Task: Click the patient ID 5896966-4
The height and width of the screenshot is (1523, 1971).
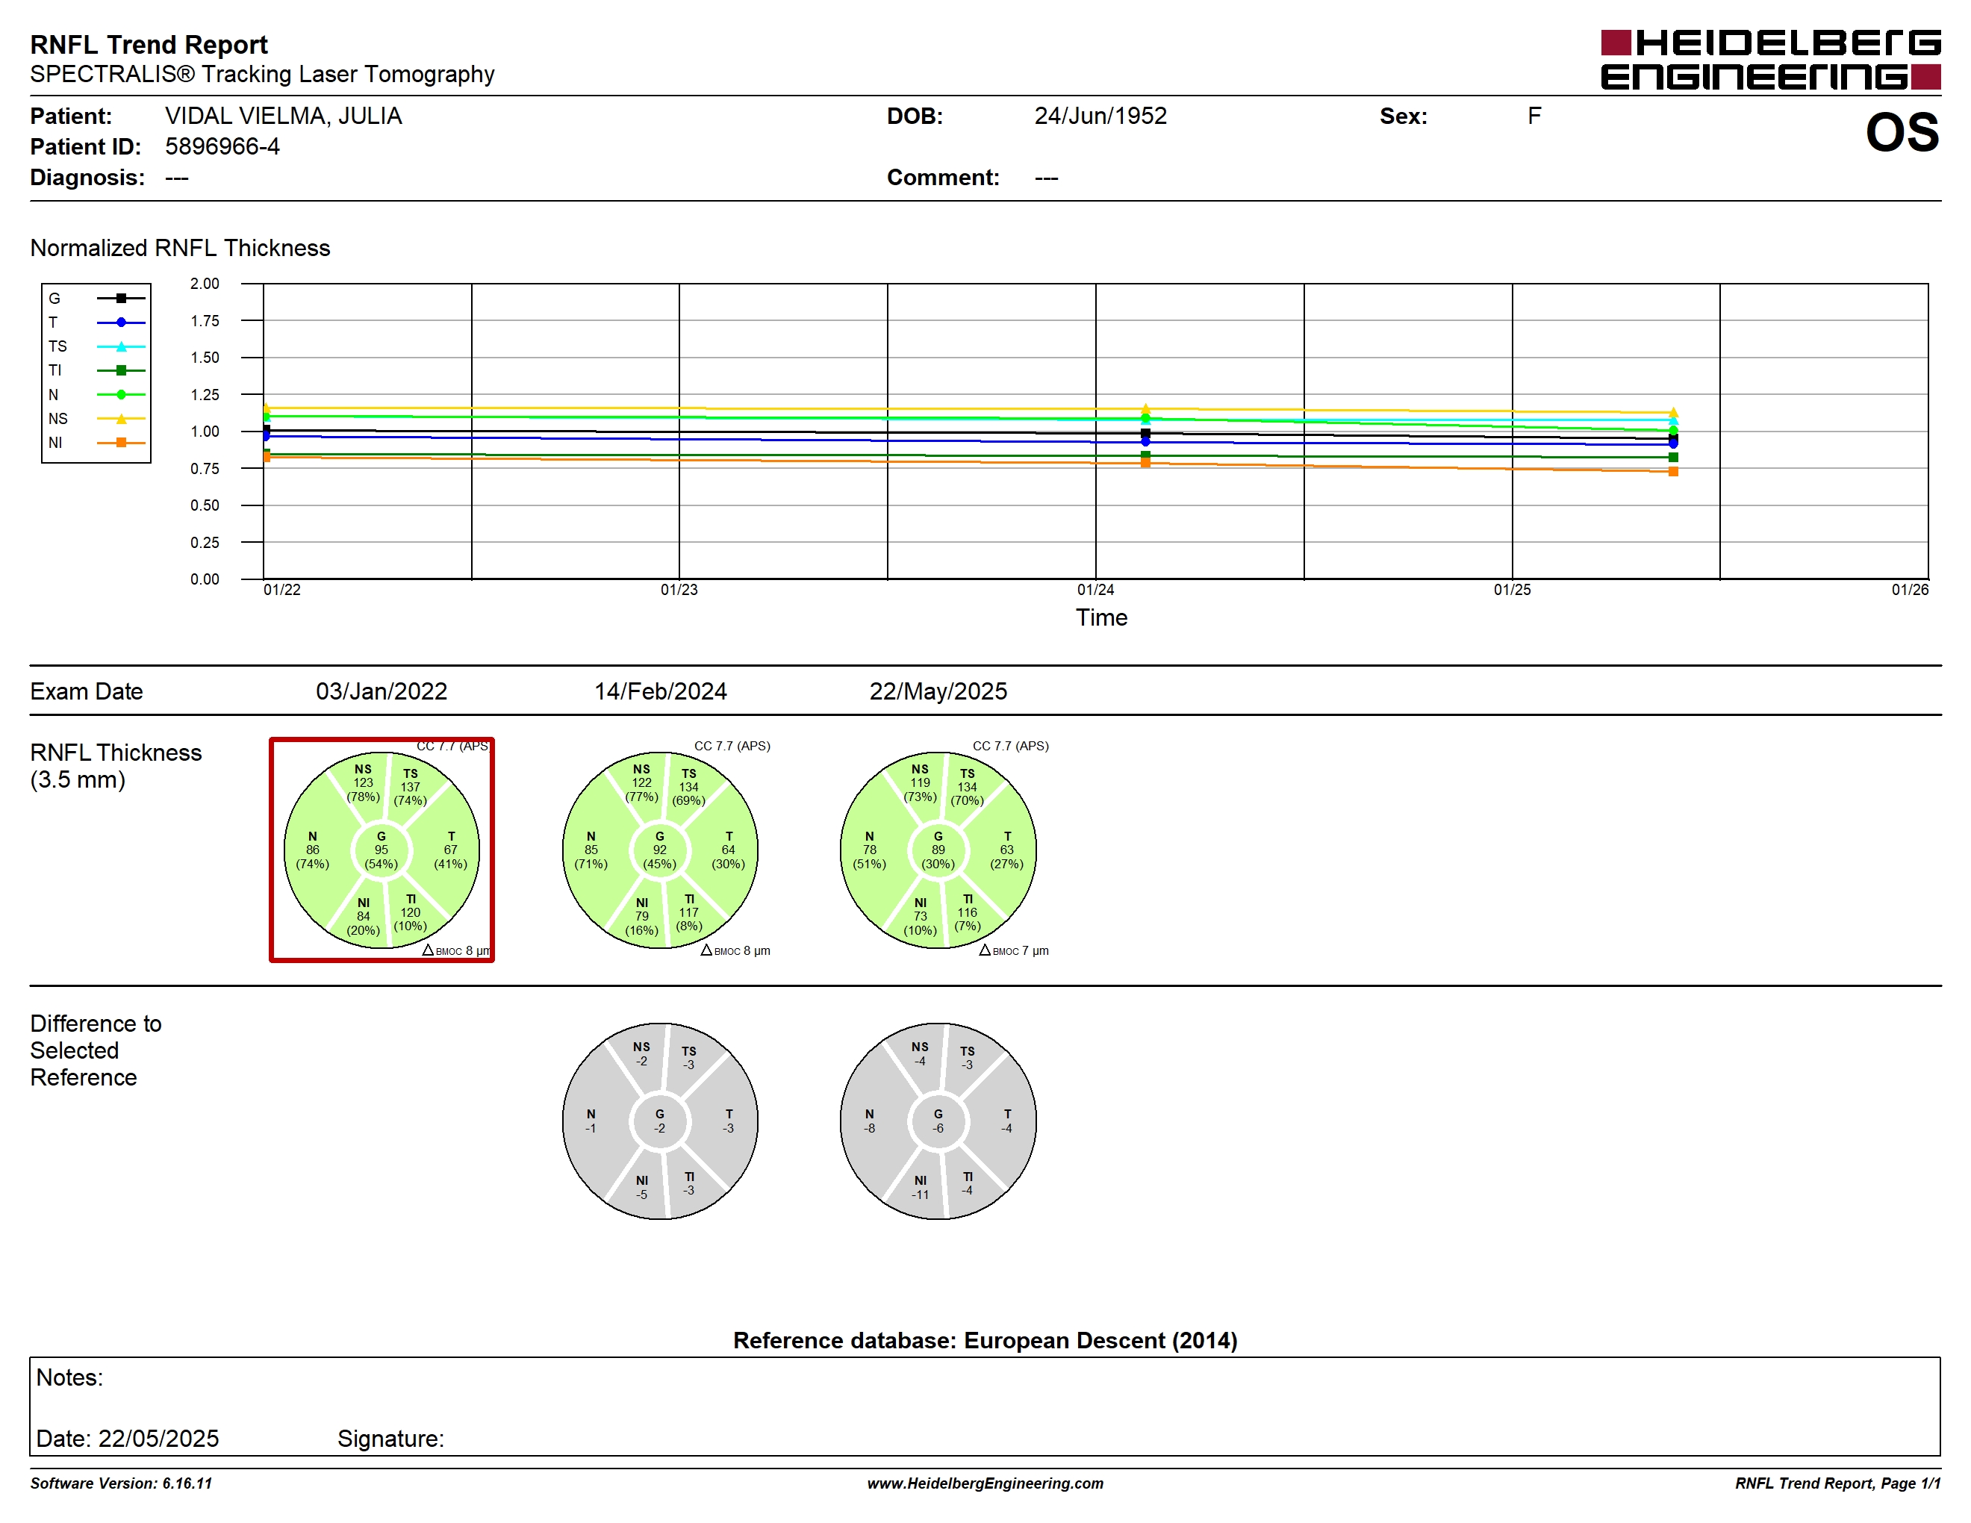Action: 222,146
